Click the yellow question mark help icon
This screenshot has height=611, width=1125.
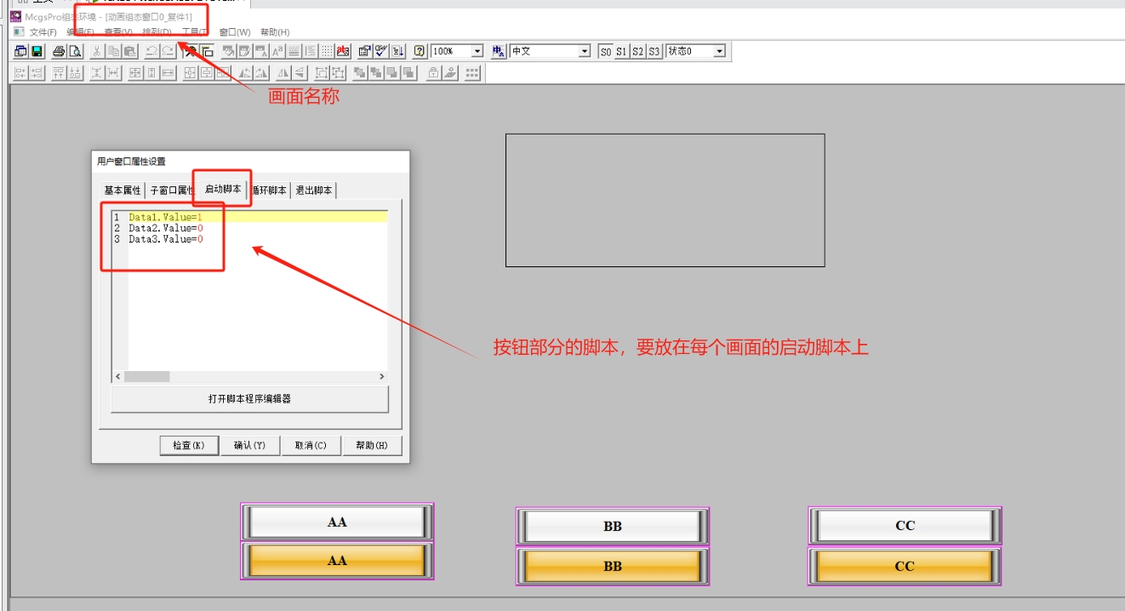[420, 51]
